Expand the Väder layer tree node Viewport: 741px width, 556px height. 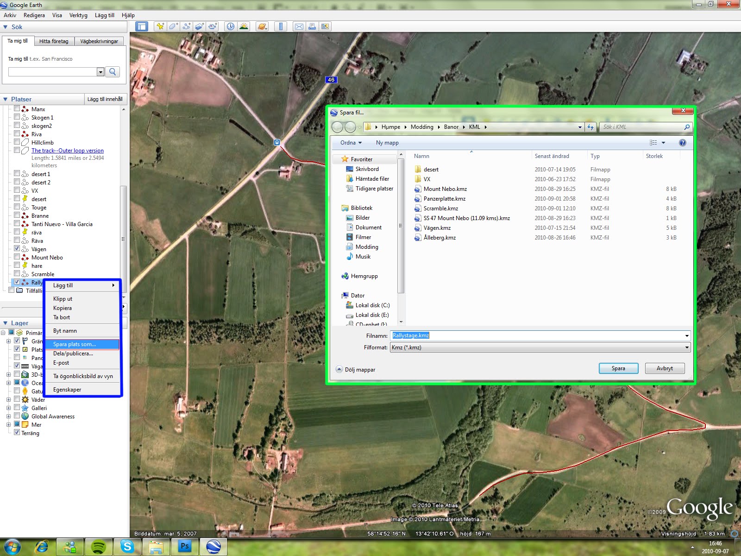pyautogui.click(x=8, y=399)
